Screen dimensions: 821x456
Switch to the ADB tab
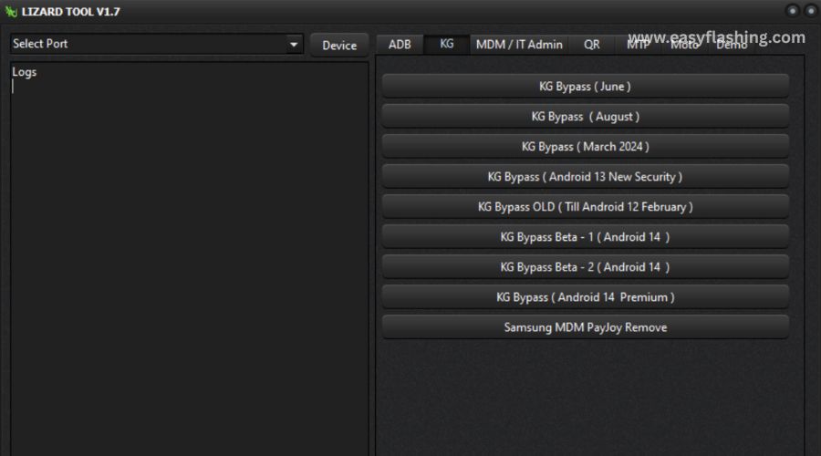400,45
